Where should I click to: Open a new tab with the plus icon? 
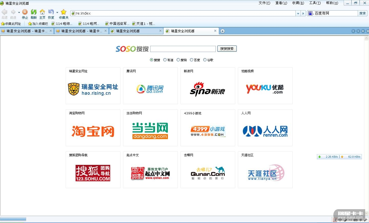(x=222, y=31)
